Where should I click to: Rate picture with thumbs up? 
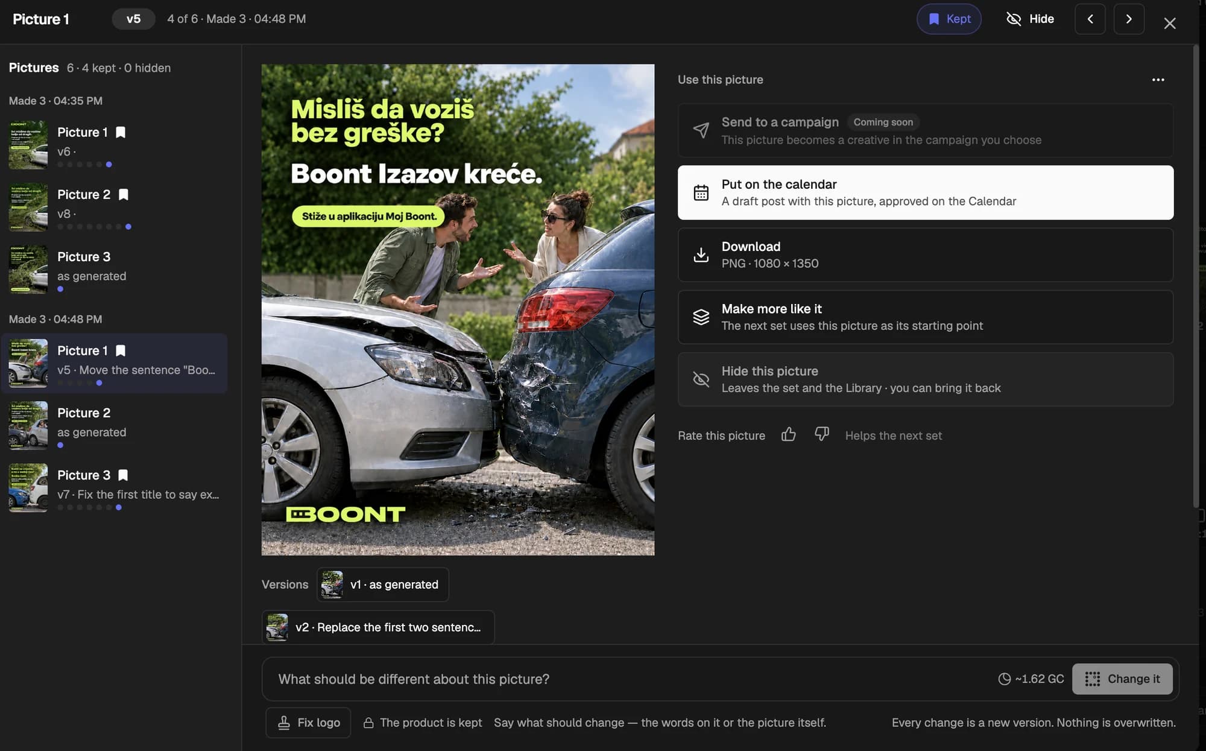tap(789, 434)
